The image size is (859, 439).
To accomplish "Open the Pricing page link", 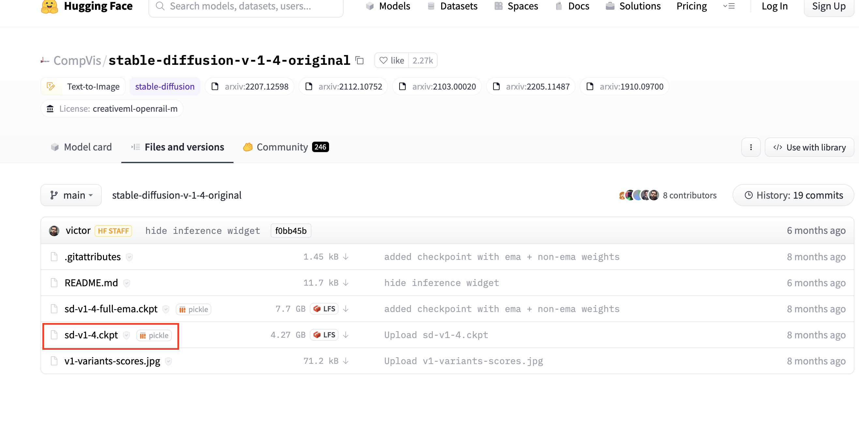I will [692, 6].
